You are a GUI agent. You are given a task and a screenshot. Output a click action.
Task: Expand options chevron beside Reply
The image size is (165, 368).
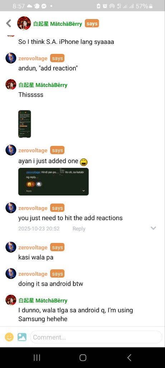tap(153, 228)
